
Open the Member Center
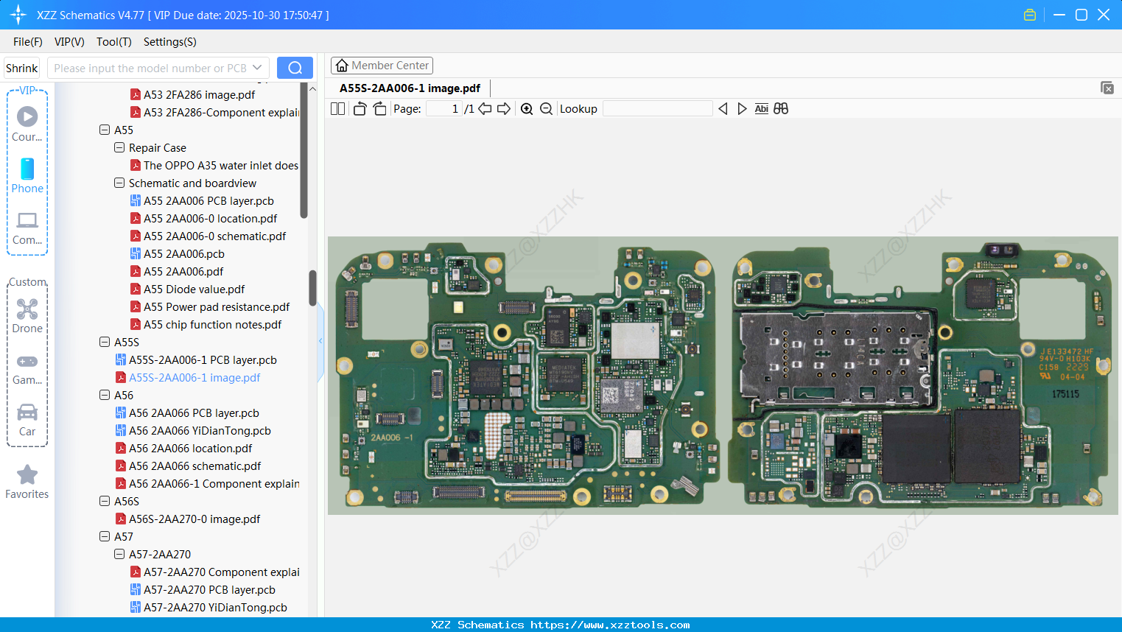coord(382,66)
